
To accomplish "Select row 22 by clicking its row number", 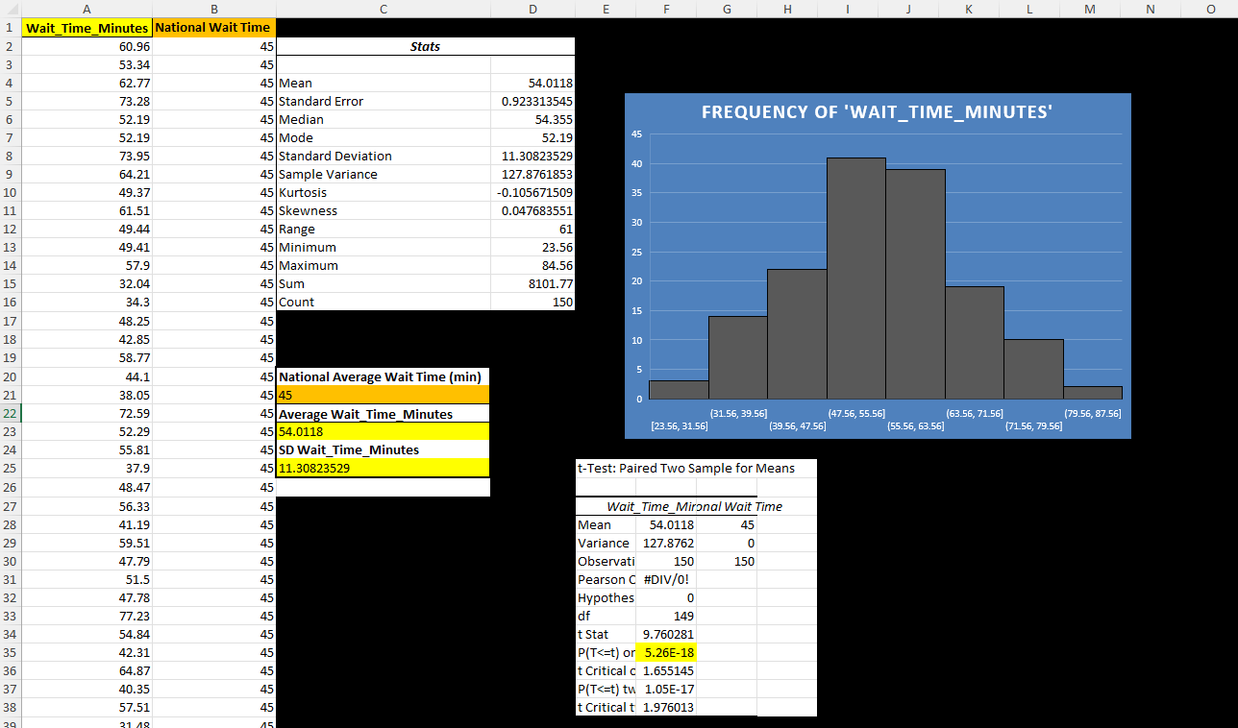I will 10,412.
